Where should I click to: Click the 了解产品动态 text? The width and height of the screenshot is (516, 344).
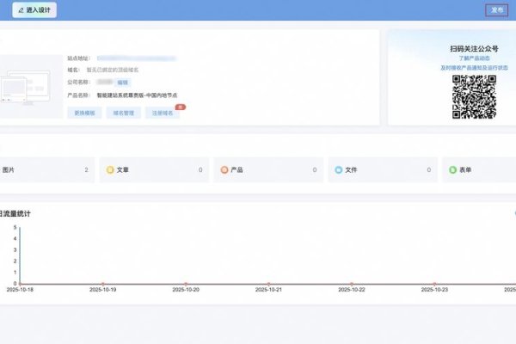click(474, 58)
